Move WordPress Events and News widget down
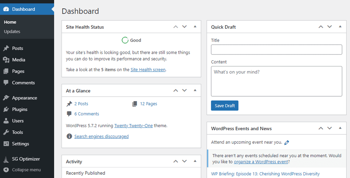 [x=330, y=128]
